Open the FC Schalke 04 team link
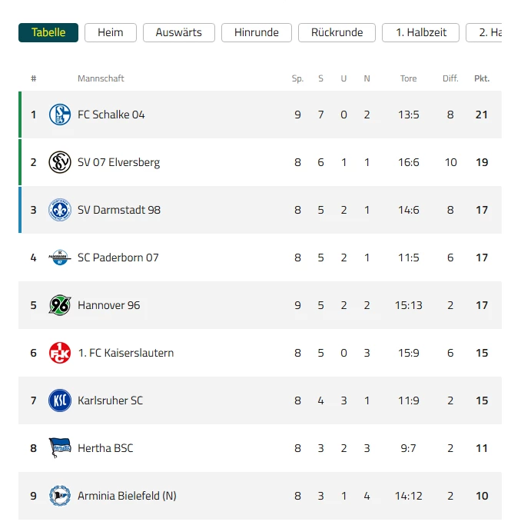 click(111, 115)
